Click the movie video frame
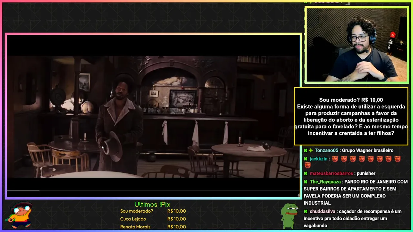This screenshot has height=232, width=413. click(153, 117)
